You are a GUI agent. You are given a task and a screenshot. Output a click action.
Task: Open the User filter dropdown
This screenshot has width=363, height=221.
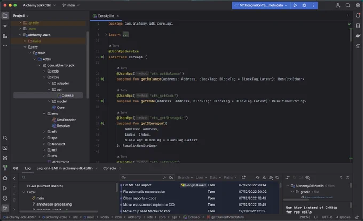click(x=201, y=178)
